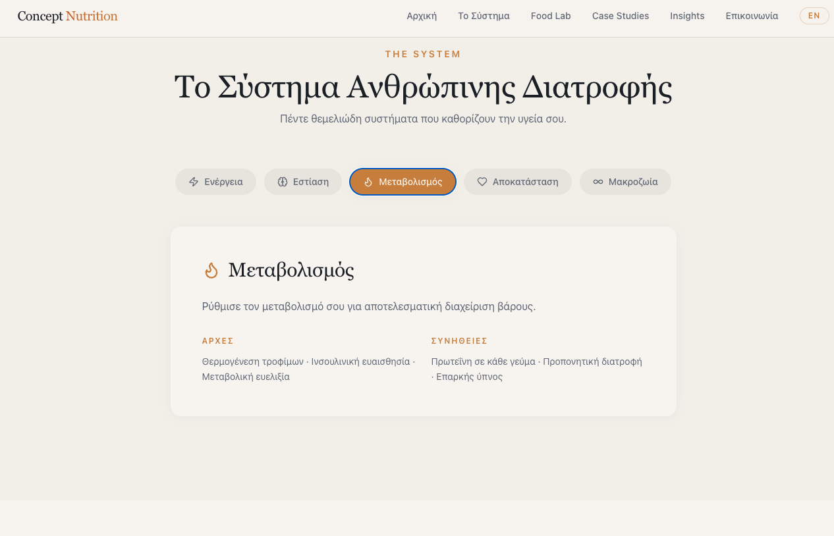Show the Μακροζωία tab
This screenshot has height=536, width=834.
[x=625, y=182]
